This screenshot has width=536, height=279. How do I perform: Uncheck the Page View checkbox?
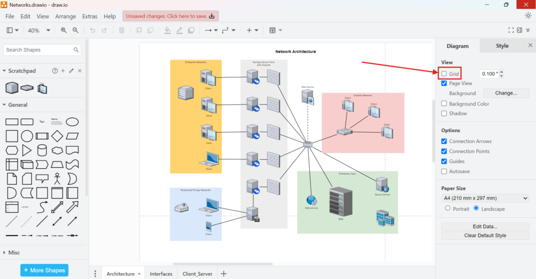coord(444,83)
